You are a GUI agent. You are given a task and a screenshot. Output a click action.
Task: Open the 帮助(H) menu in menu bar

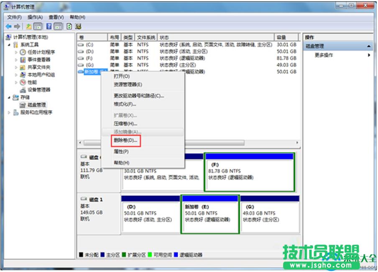[78, 17]
